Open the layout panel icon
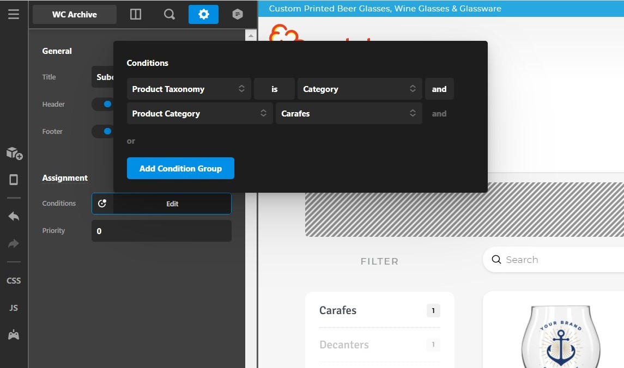The height and width of the screenshot is (368, 624). coord(136,14)
